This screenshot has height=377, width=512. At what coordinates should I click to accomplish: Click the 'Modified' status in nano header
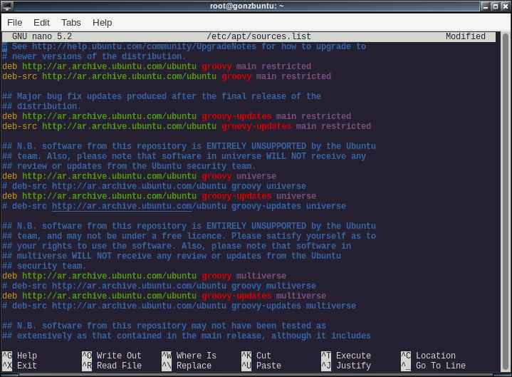[466, 36]
